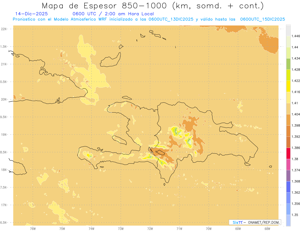The width and height of the screenshot is (300, 232).
Task: Click the legend value '1.35'
Action: (294, 215)
